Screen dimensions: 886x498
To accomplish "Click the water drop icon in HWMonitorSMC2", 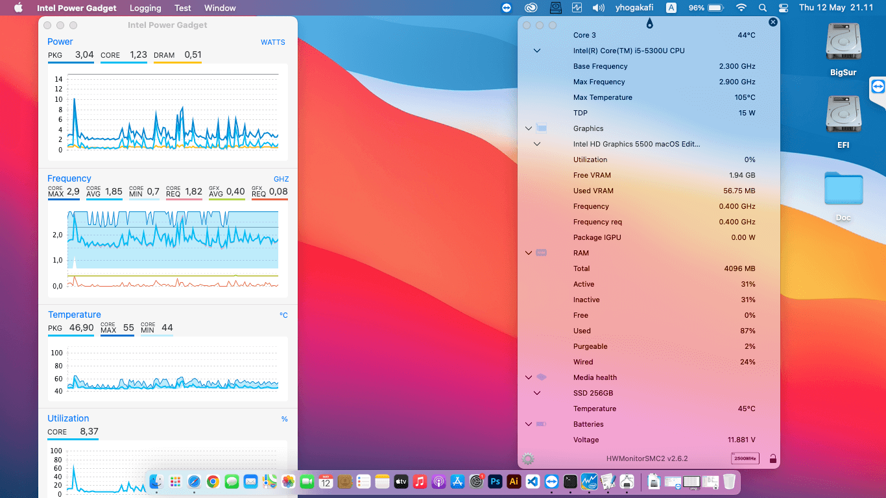I will click(650, 24).
